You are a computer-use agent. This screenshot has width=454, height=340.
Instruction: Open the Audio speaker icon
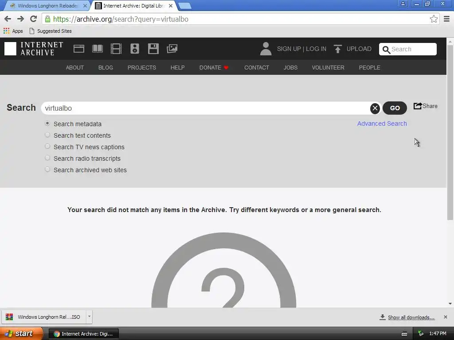[135, 49]
